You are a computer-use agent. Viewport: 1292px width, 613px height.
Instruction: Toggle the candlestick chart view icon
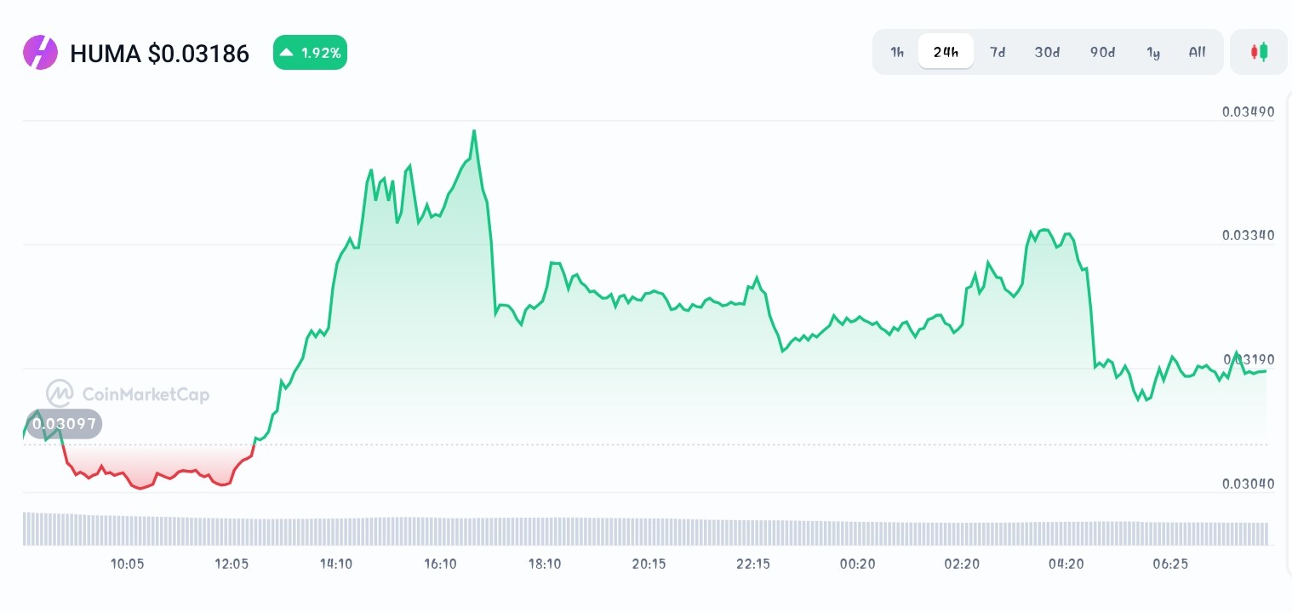coord(1259,52)
